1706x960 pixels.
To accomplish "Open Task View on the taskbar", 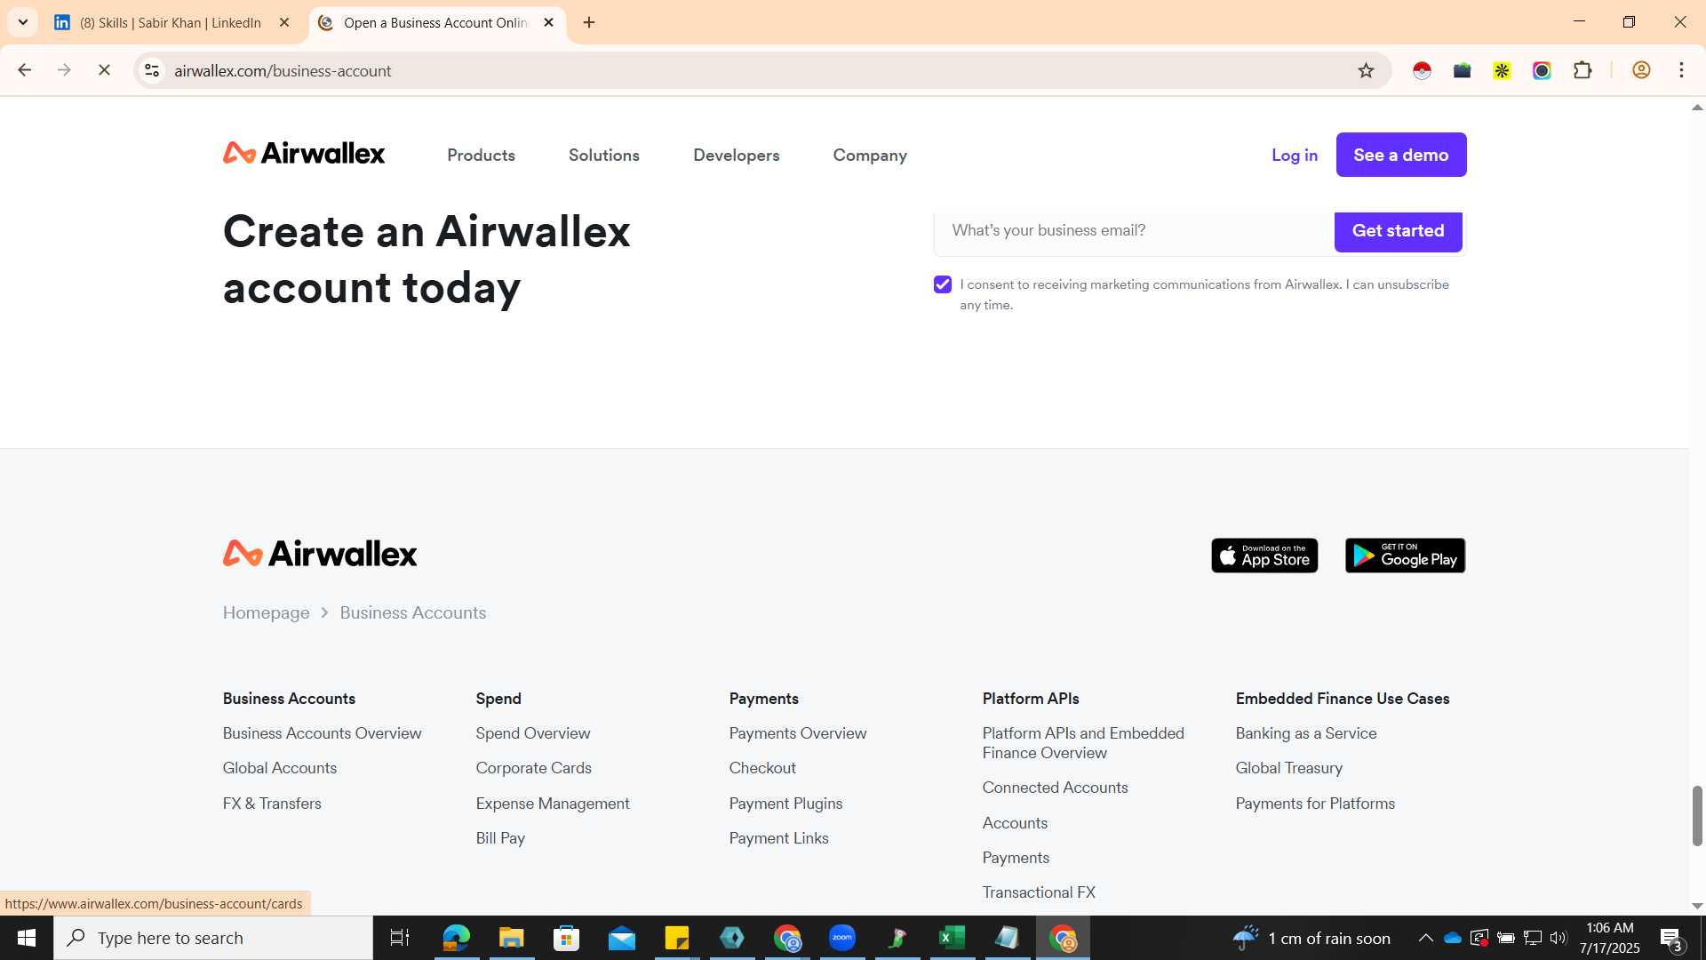I will point(400,938).
